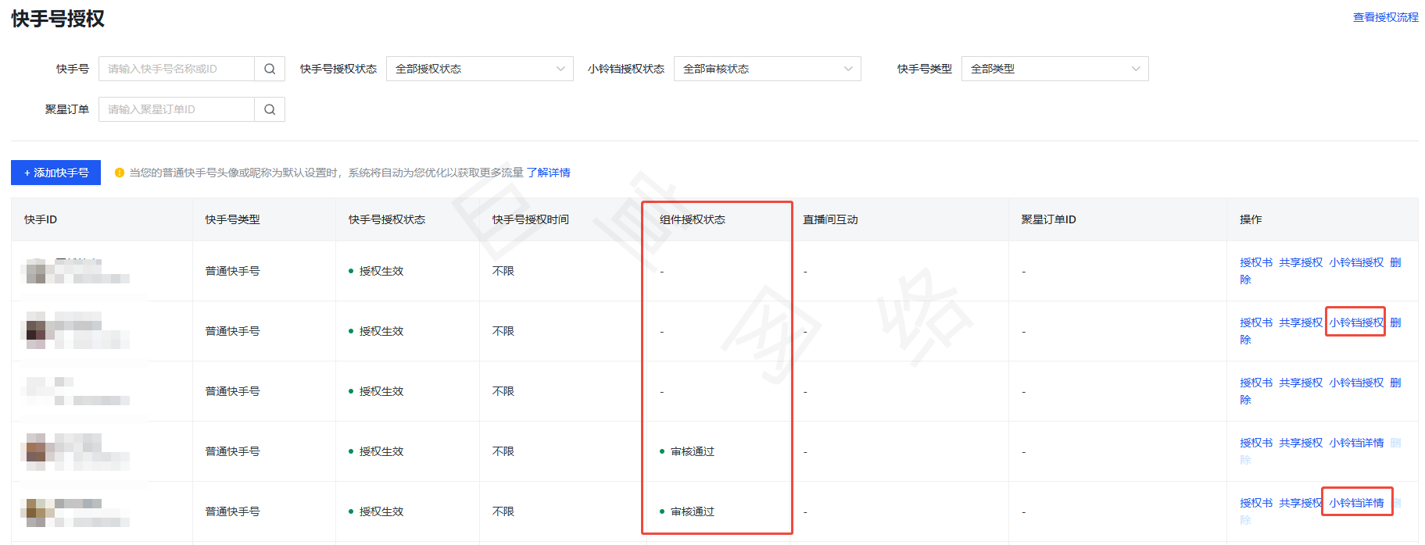Open the 快手号类型 dropdown
1425x545 pixels.
1054,69
